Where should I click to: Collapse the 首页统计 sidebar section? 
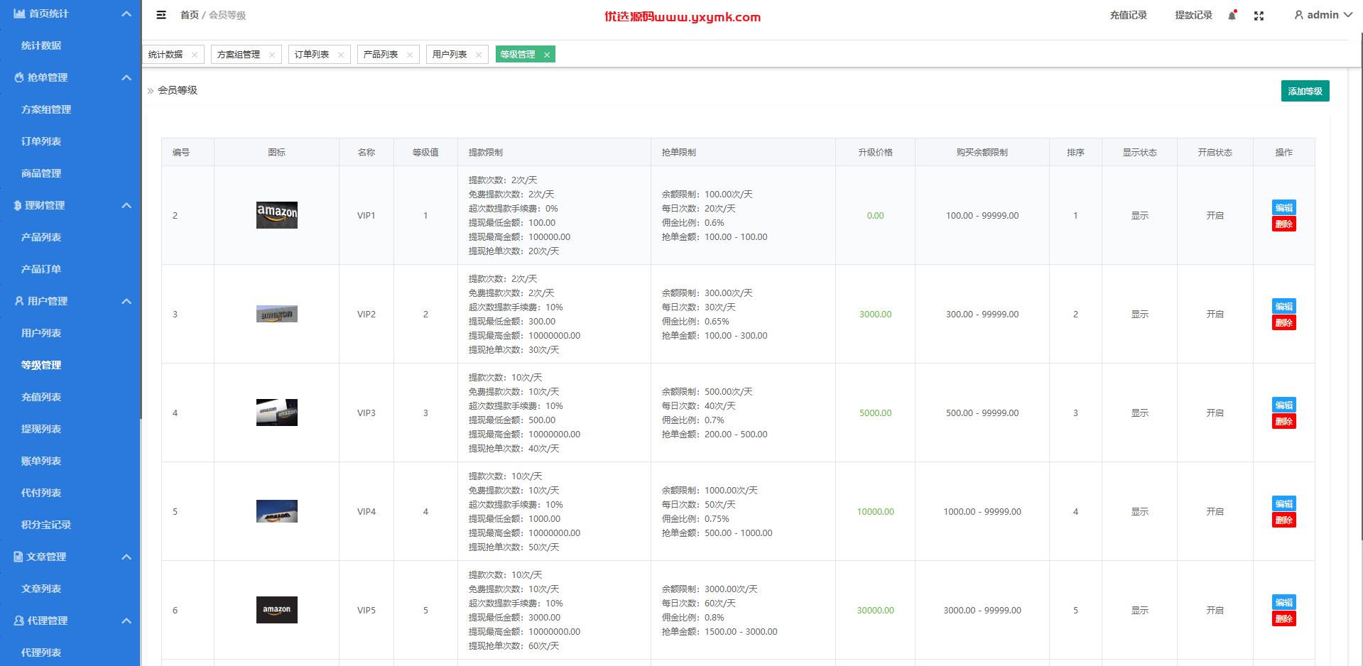pos(126,13)
